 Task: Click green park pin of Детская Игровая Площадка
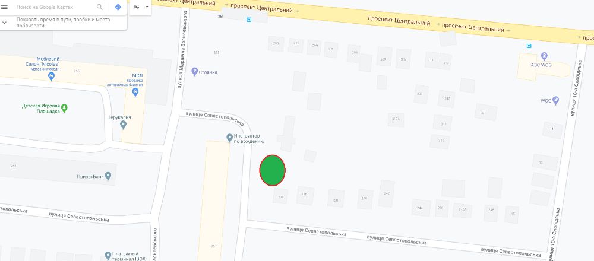[64, 109]
